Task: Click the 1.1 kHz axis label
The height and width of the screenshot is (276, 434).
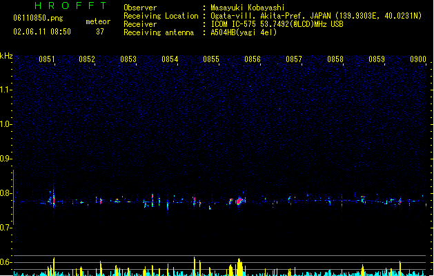Action: 6,90
